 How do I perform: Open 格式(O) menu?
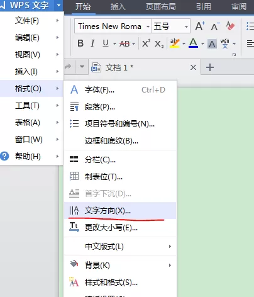31,89
